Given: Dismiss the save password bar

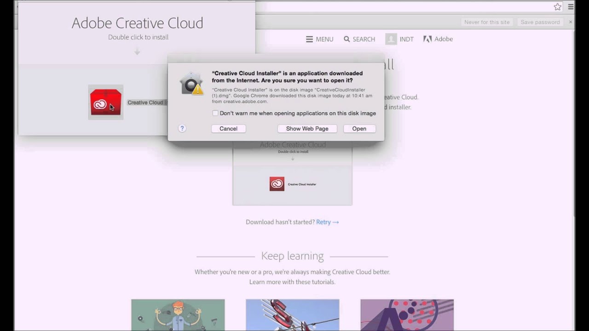Looking at the screenshot, I should click(x=571, y=22).
